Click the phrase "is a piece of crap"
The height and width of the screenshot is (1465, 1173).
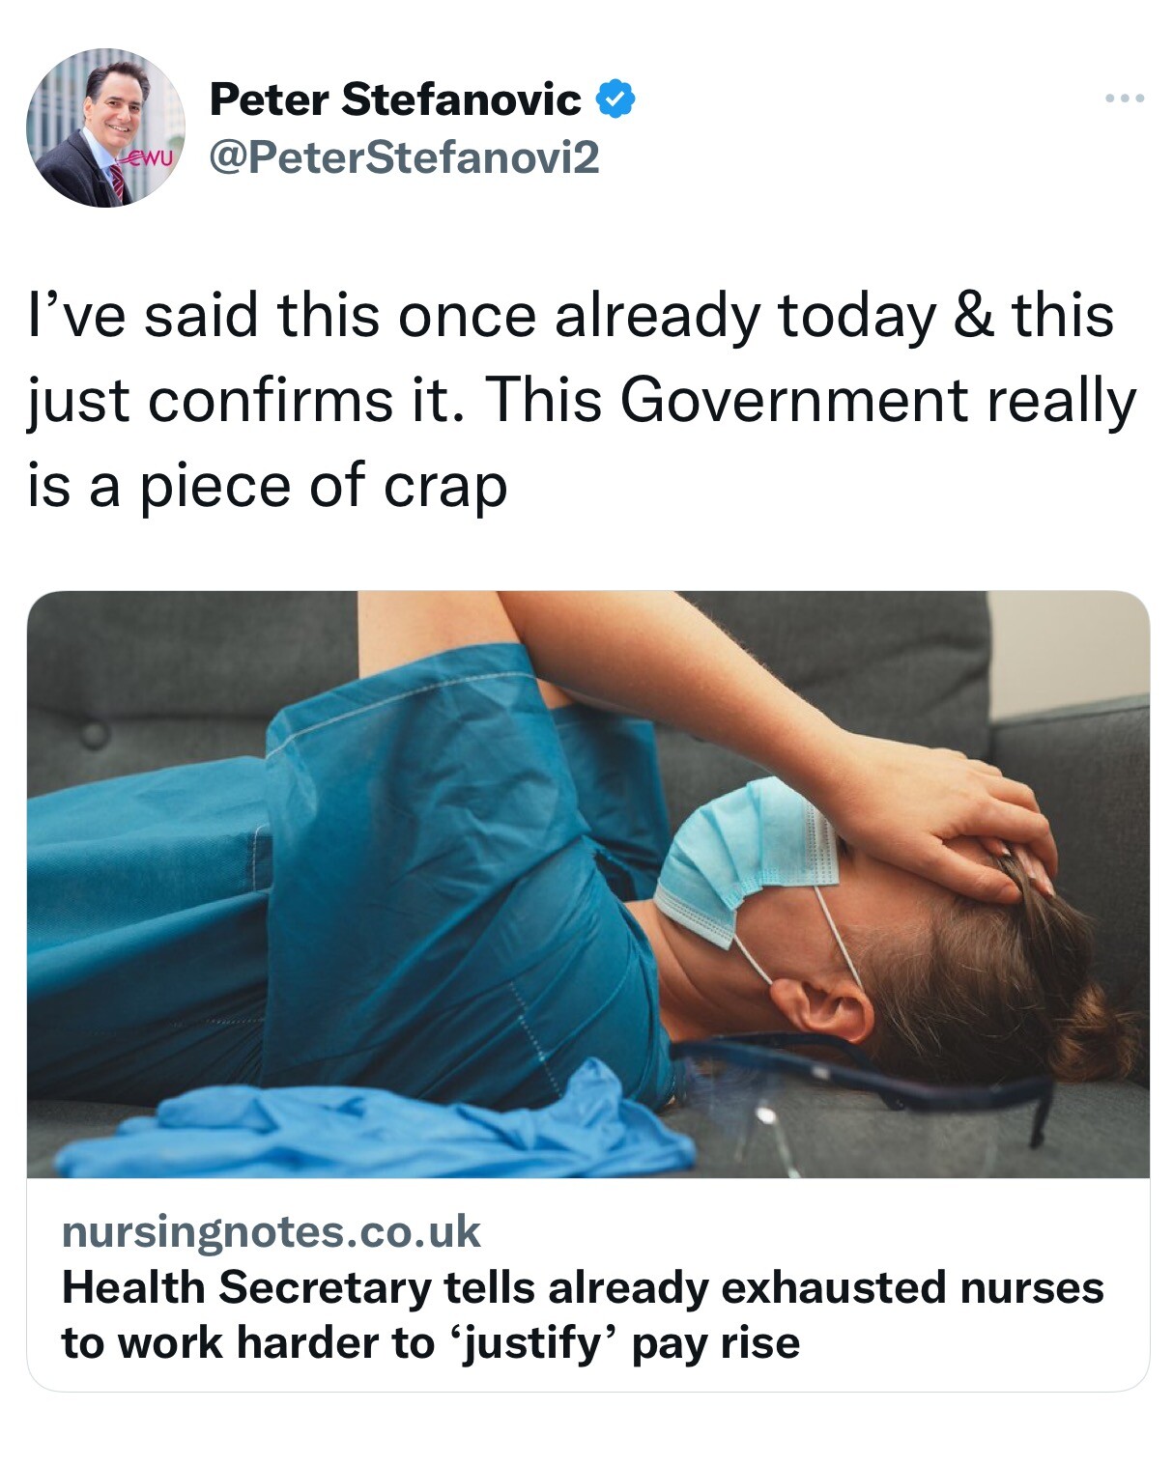tap(268, 486)
